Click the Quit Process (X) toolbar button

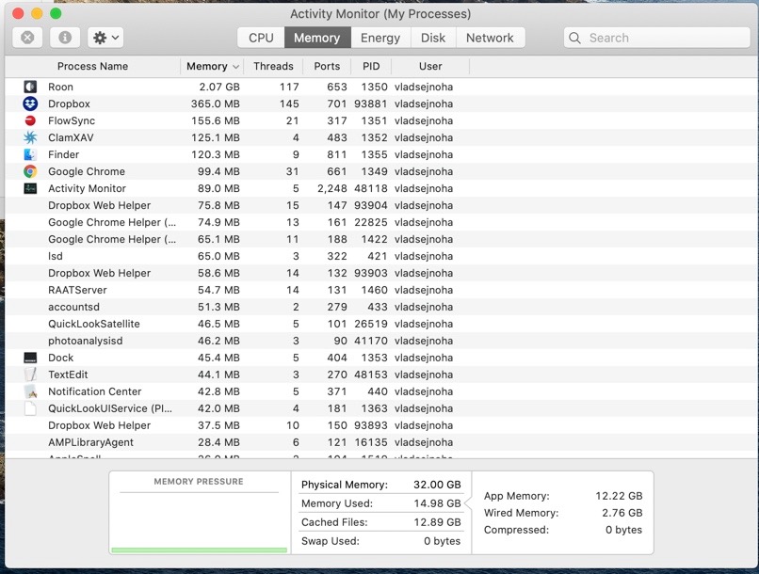tap(27, 38)
